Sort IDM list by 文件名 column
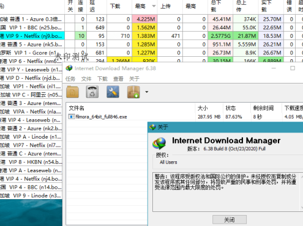303x226 pixels. pos(130,108)
